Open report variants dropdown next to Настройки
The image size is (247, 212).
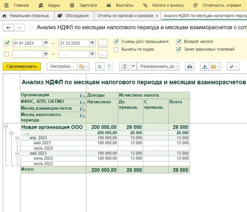[x=83, y=66]
